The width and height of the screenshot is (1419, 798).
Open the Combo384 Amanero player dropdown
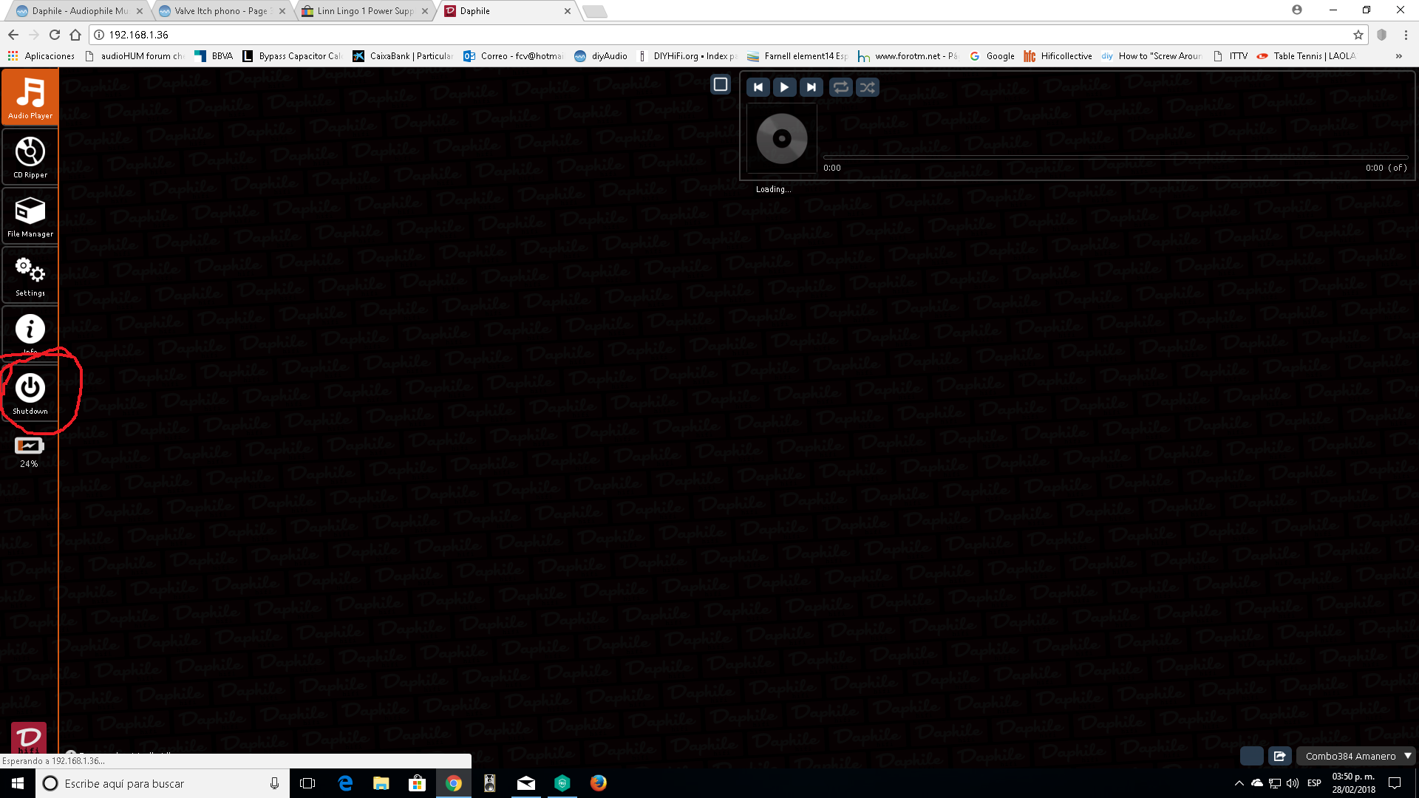click(1356, 756)
